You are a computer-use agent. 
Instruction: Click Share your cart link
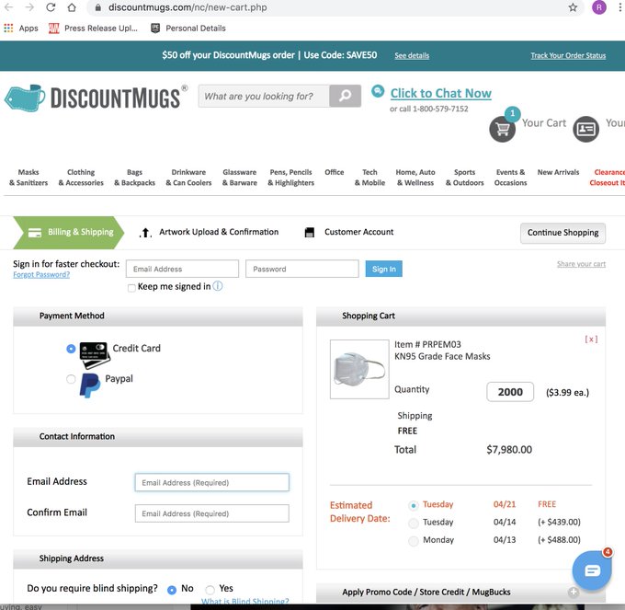(581, 264)
